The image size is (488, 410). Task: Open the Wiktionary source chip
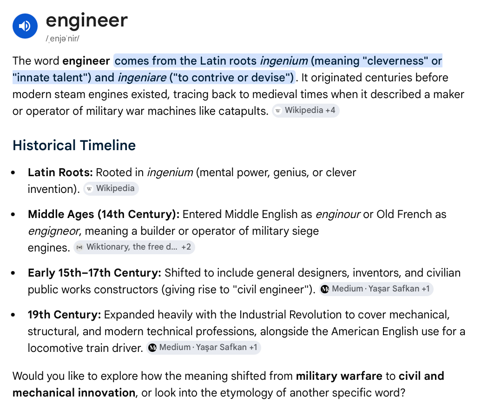pyautogui.click(x=134, y=247)
